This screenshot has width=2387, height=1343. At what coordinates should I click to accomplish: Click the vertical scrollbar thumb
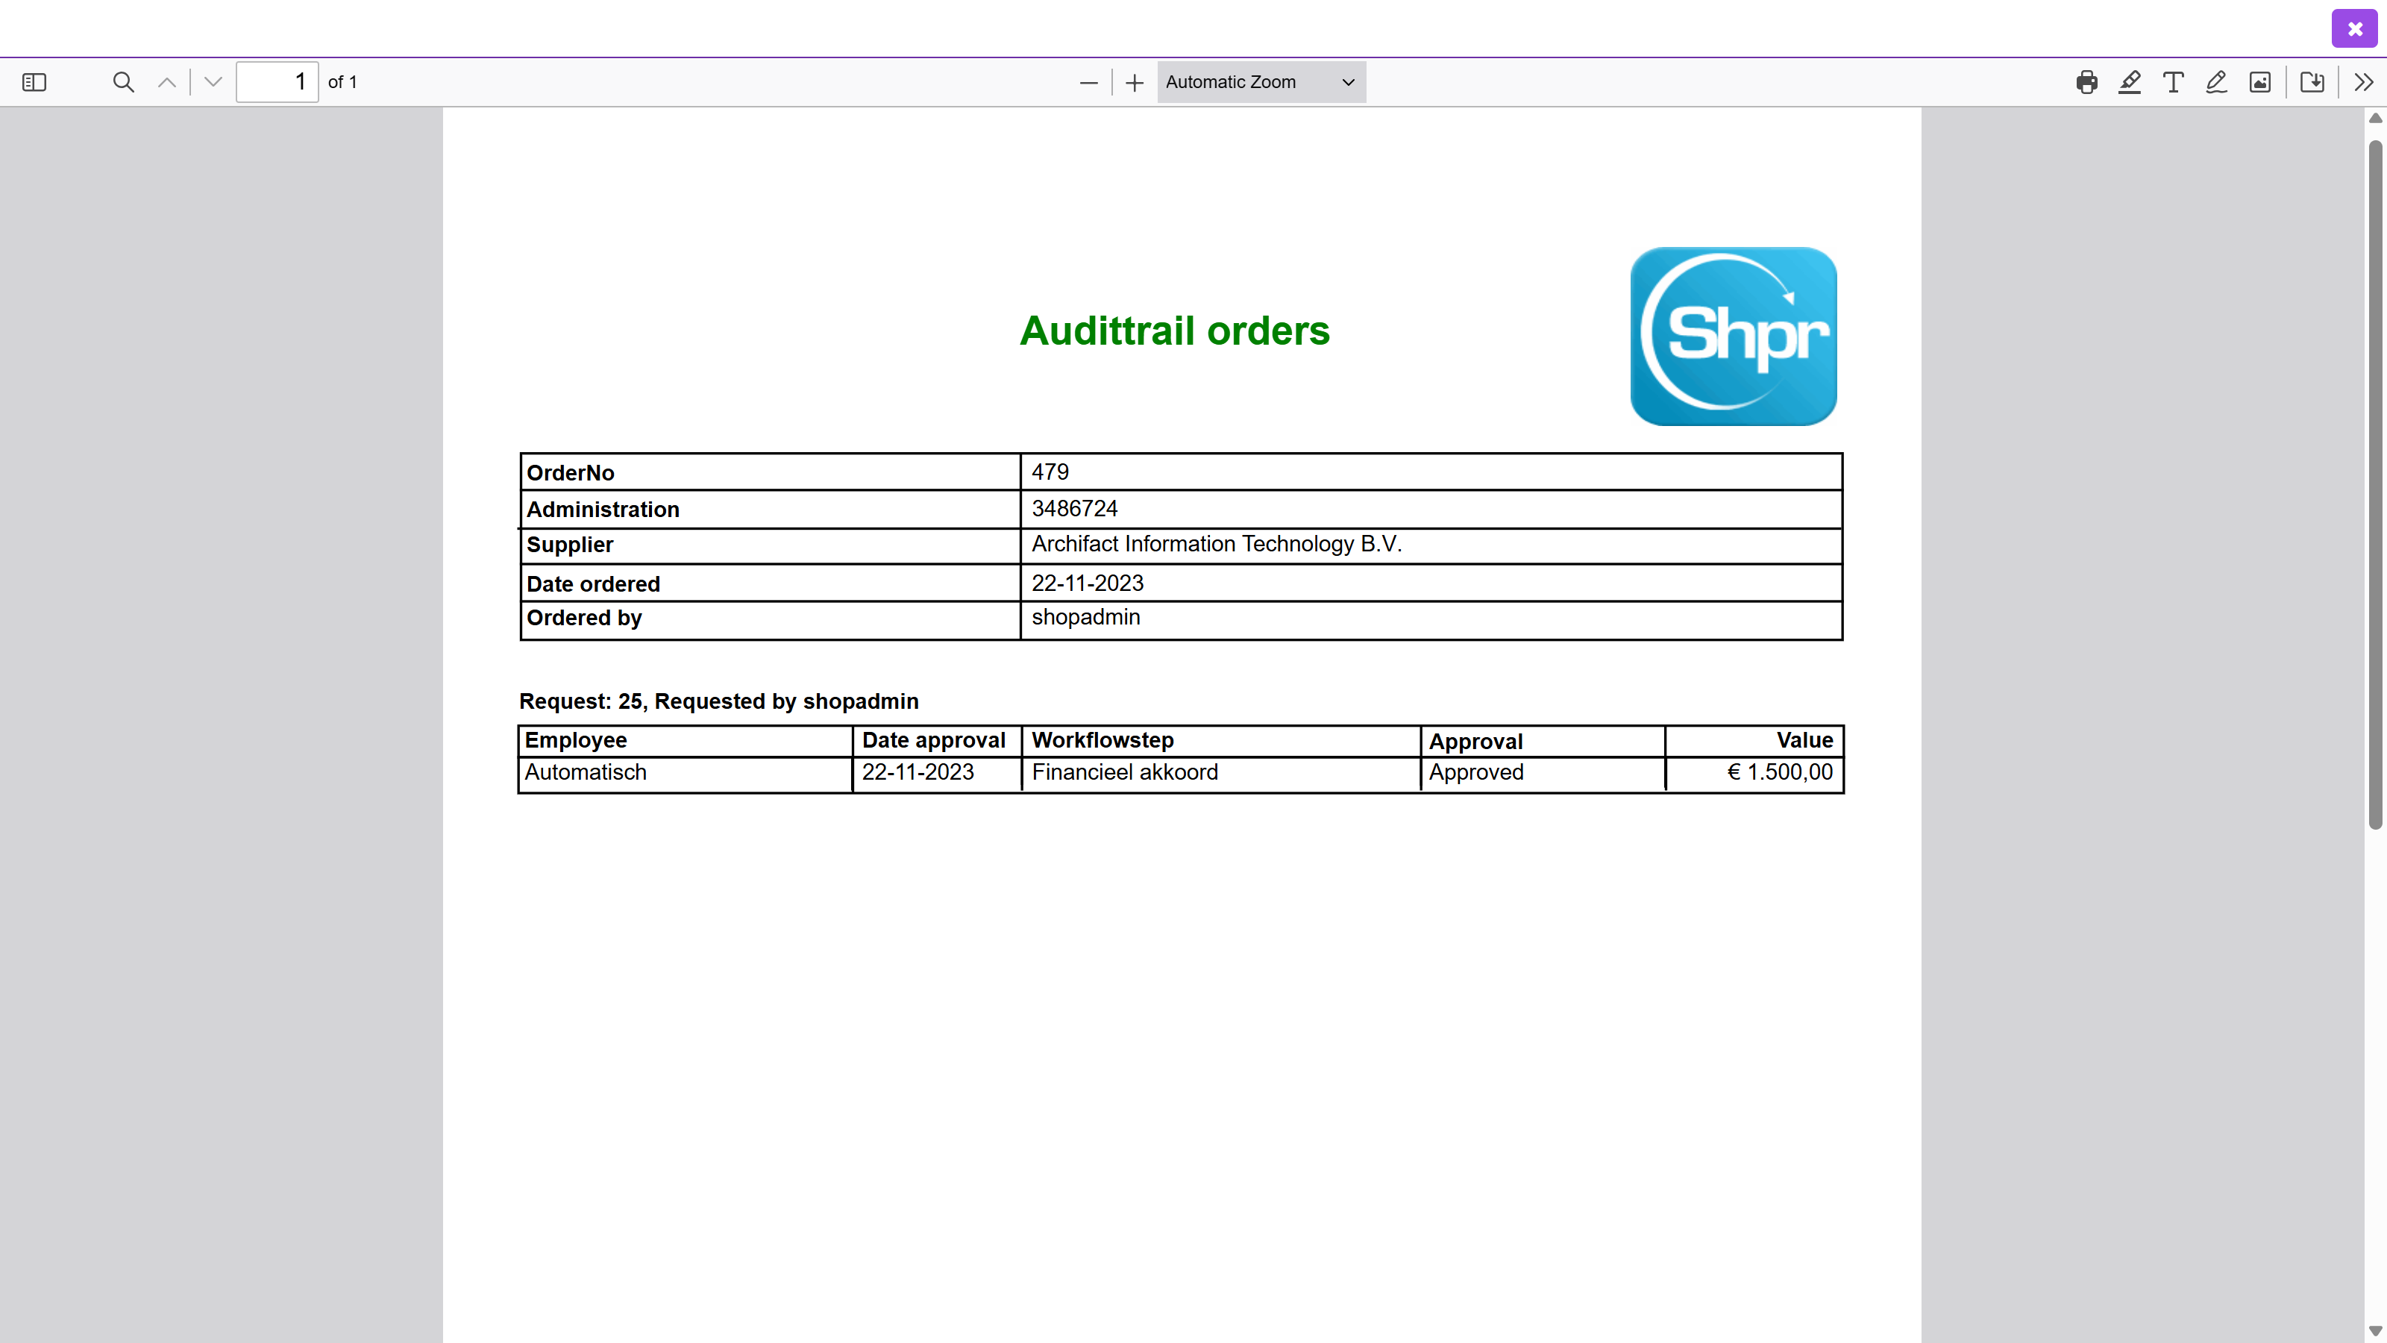2375,483
